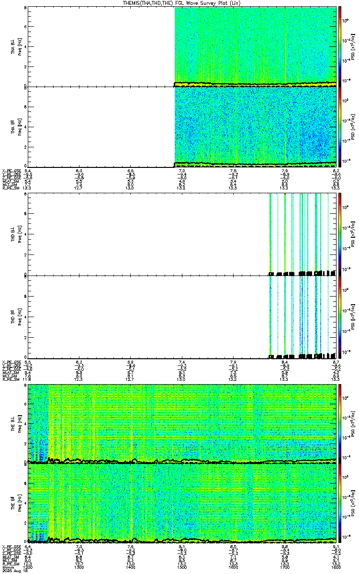Click the 'THA BL freq [Hz]' axis label
The height and width of the screenshot is (574, 359).
(x=16, y=47)
